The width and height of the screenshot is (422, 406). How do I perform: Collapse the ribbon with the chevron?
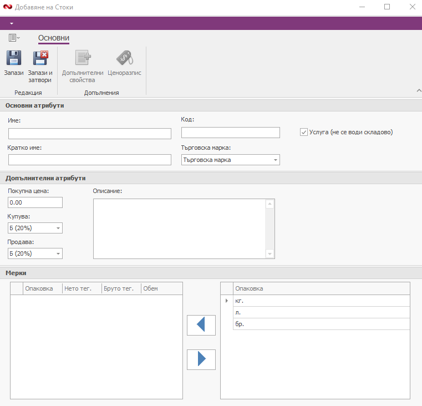pos(418,90)
